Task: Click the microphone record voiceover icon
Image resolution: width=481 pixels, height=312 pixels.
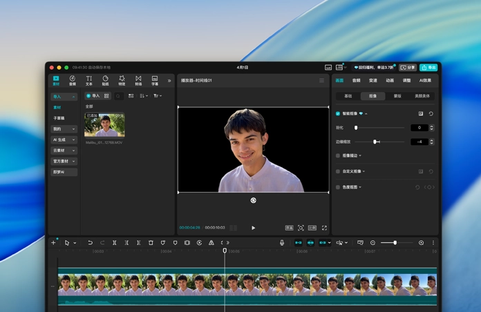Action: [x=282, y=243]
